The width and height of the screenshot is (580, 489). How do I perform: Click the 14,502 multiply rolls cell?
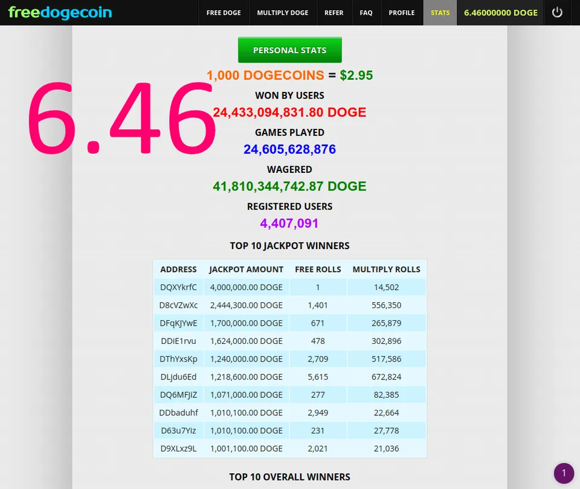[x=386, y=287]
